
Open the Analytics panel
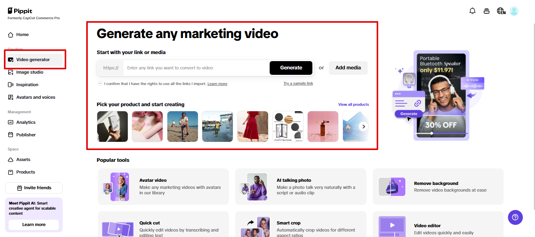pyautogui.click(x=25, y=122)
